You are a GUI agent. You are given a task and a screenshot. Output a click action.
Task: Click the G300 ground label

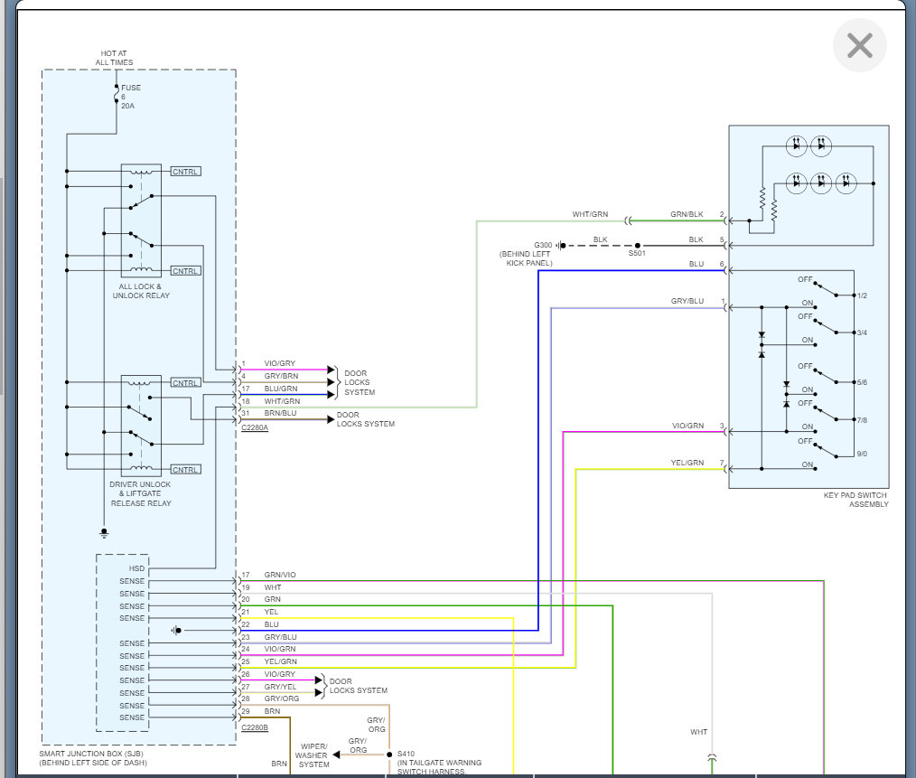[543, 245]
